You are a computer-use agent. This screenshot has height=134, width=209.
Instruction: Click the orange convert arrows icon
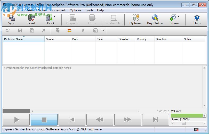point(69,30)
